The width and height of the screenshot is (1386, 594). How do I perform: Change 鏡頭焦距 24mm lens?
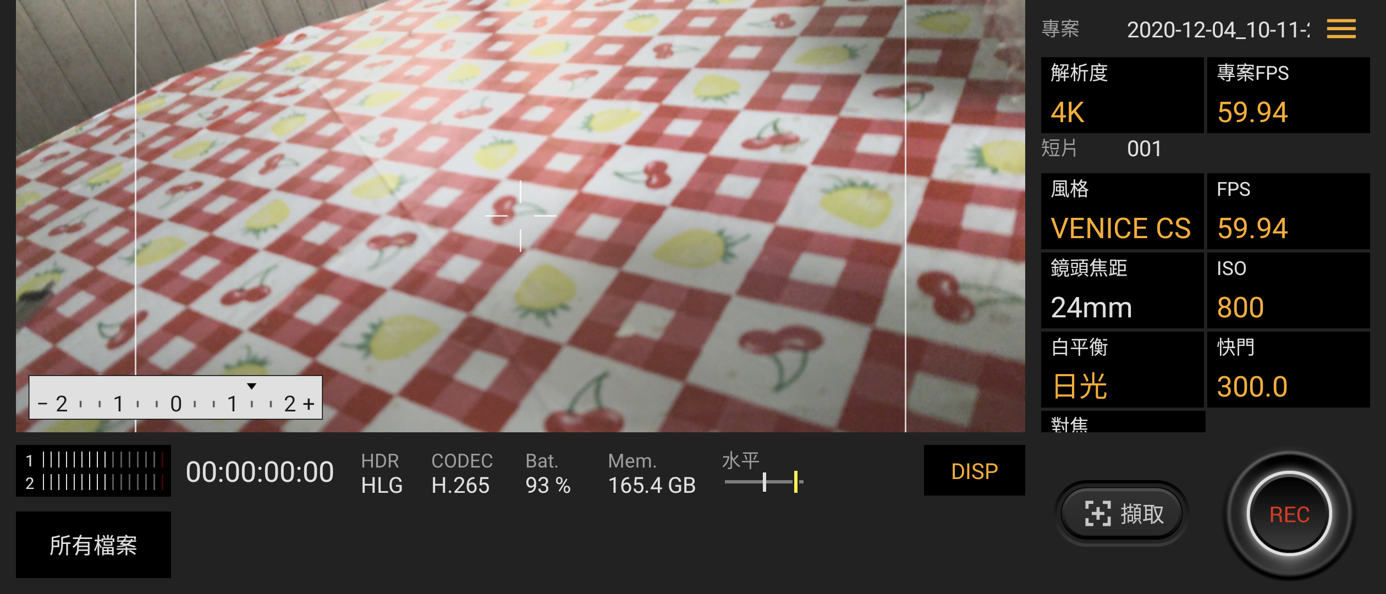[1122, 290]
